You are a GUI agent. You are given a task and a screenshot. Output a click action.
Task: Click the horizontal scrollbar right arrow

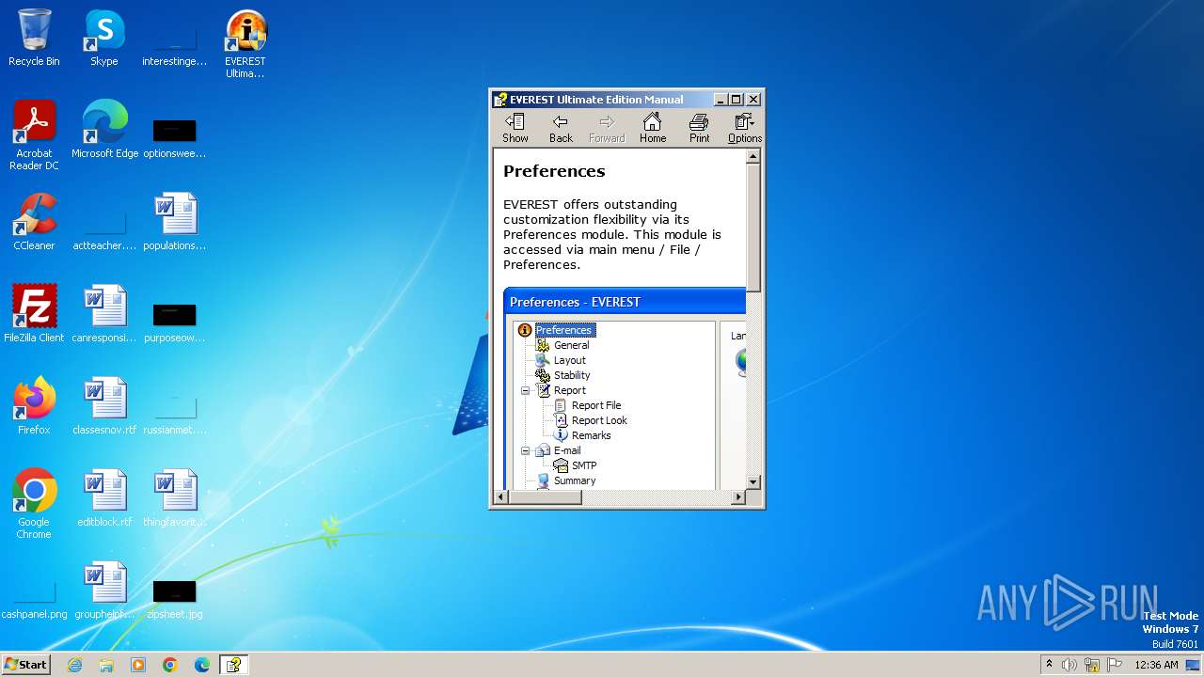click(x=738, y=497)
